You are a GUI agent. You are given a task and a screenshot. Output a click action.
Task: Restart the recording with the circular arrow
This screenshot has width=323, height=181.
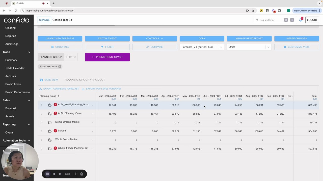(76, 174)
